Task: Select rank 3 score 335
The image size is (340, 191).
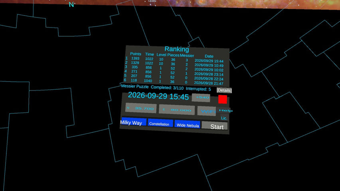Action: click(x=134, y=67)
